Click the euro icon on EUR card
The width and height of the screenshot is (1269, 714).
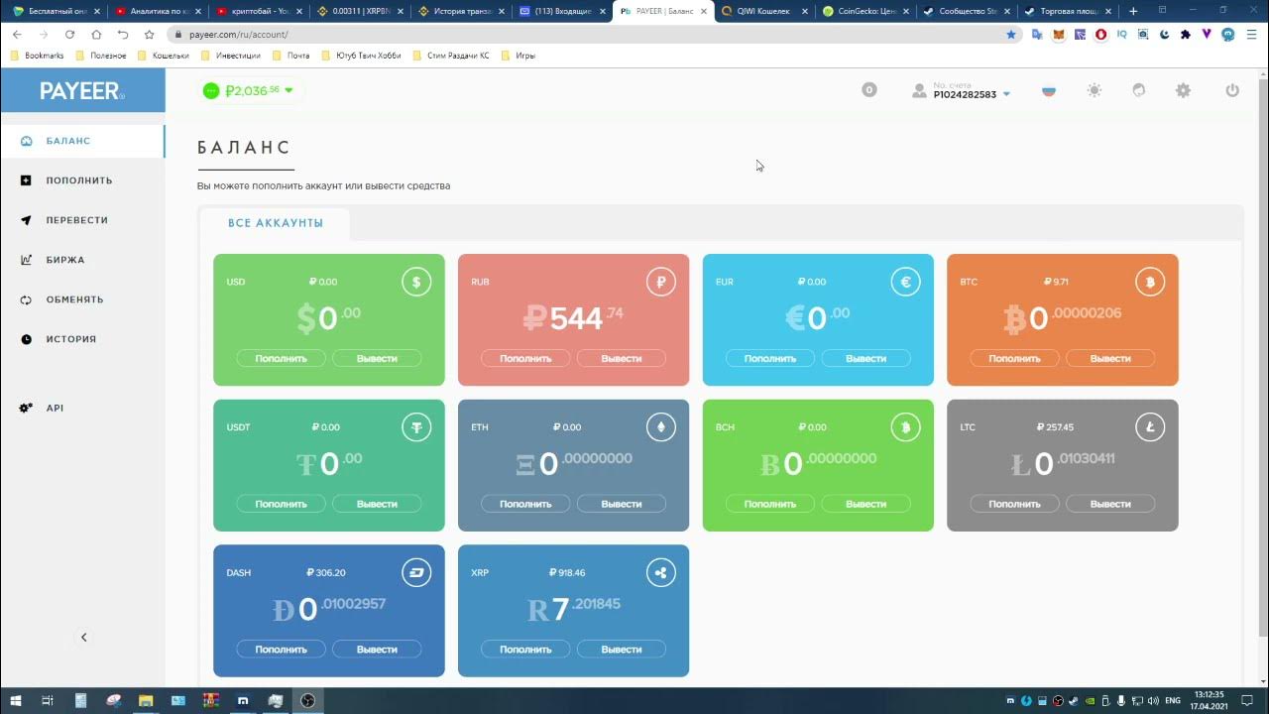pos(905,282)
